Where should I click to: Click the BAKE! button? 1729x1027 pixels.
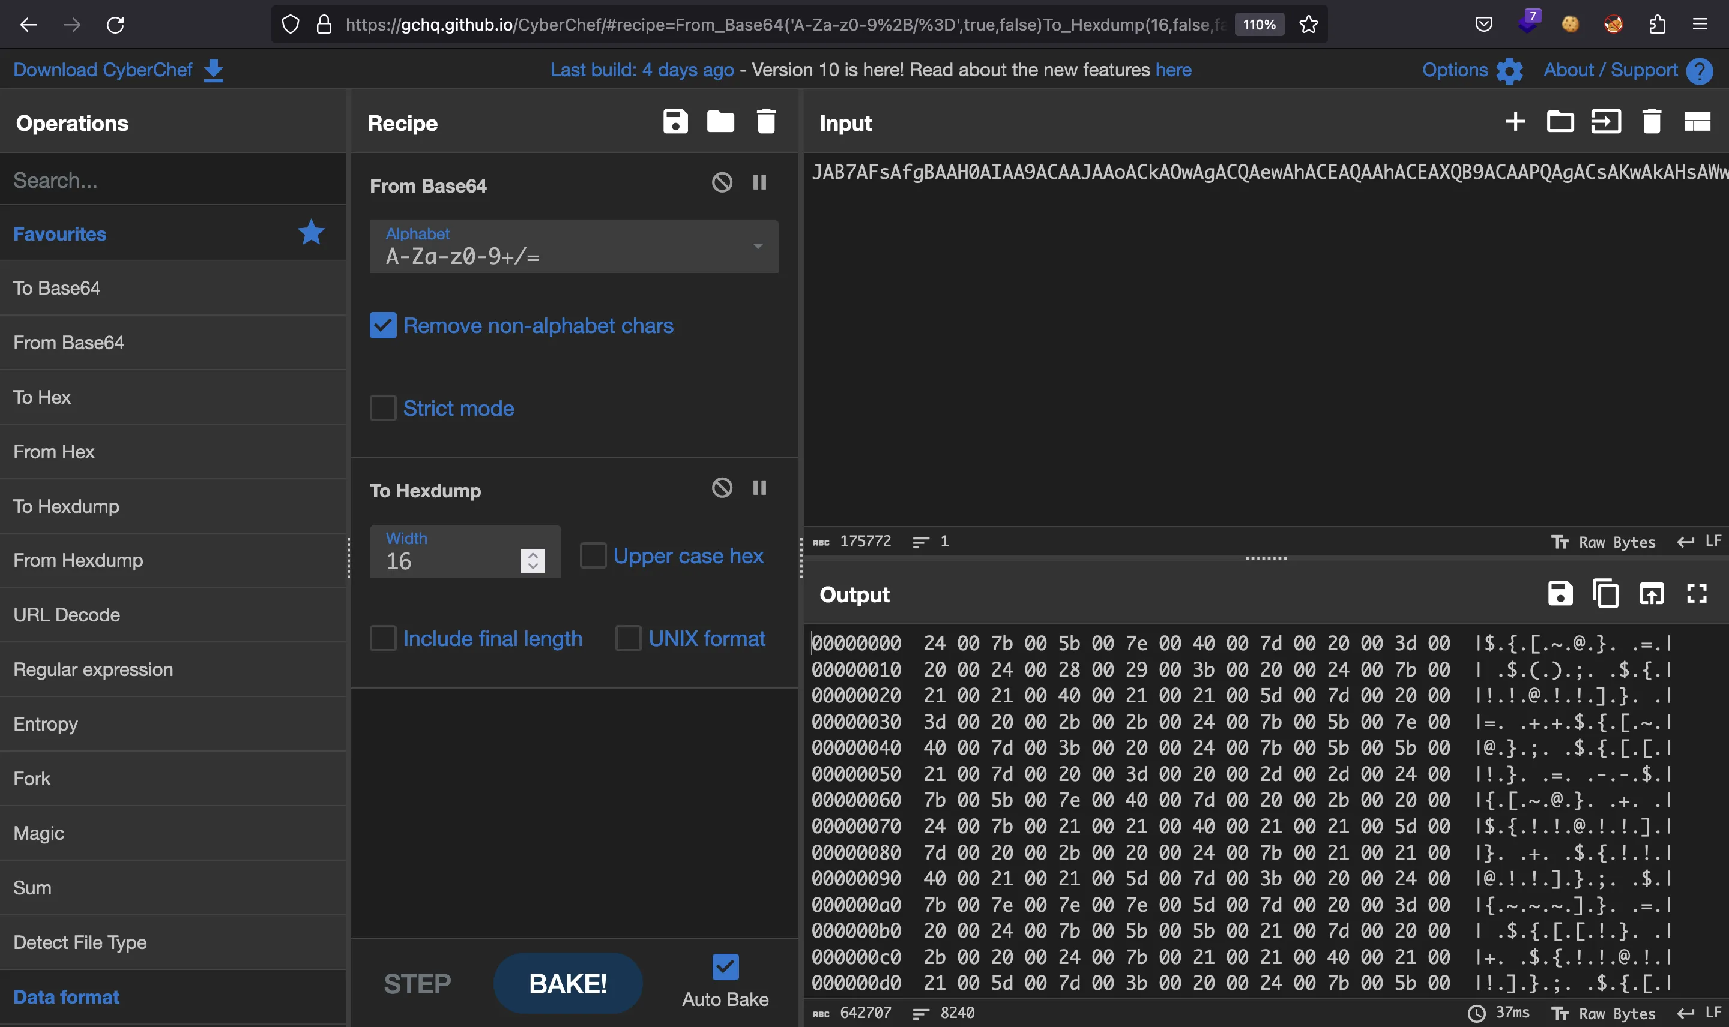[567, 982]
